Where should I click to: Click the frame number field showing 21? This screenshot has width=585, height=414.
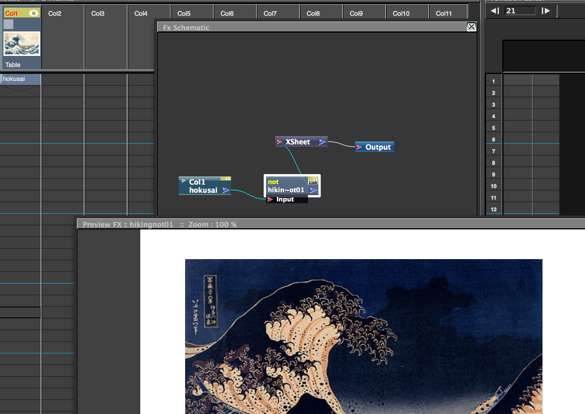(x=520, y=10)
